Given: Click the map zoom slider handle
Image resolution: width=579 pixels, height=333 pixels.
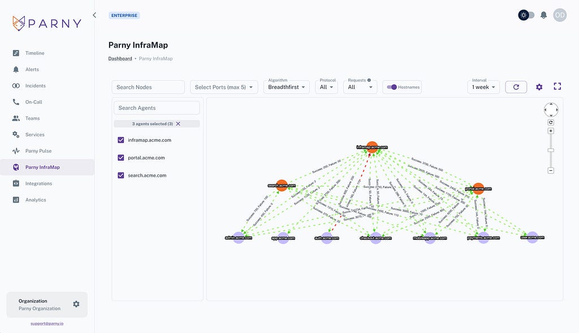Looking at the screenshot, I should click(x=551, y=150).
